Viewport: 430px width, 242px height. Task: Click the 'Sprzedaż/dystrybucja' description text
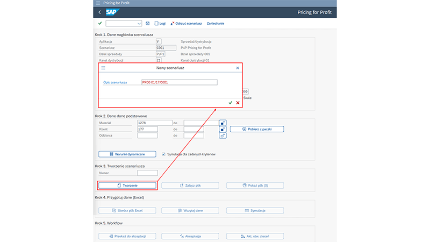[196, 41]
